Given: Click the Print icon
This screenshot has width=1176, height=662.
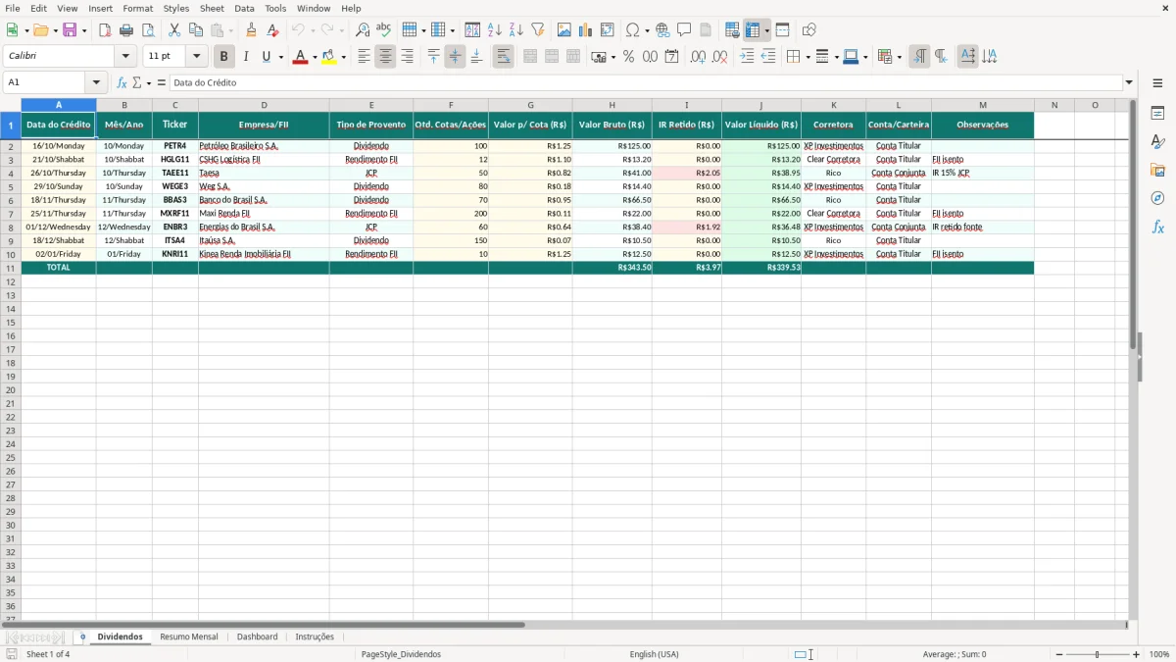Looking at the screenshot, I should (x=126, y=30).
